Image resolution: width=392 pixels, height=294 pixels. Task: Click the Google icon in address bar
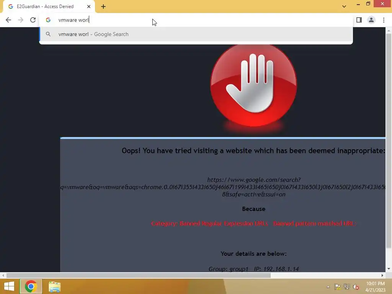(48, 20)
